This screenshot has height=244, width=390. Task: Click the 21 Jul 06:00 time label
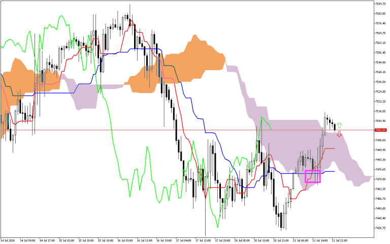[301, 241]
